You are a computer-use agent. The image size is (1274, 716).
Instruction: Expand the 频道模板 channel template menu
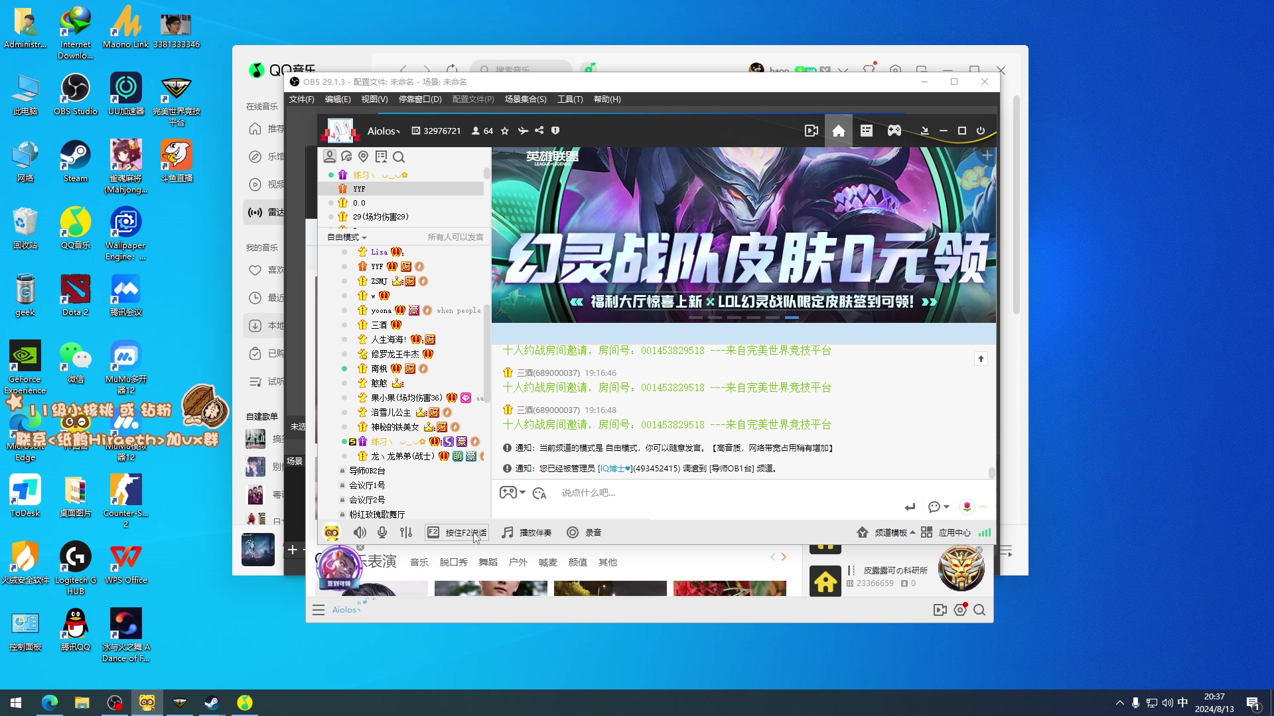click(886, 532)
